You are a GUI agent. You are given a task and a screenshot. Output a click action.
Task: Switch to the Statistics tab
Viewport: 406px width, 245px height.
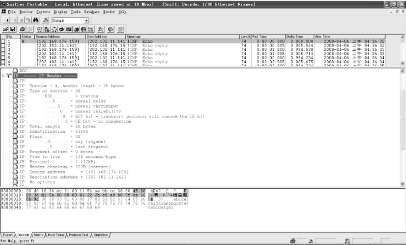click(100, 235)
